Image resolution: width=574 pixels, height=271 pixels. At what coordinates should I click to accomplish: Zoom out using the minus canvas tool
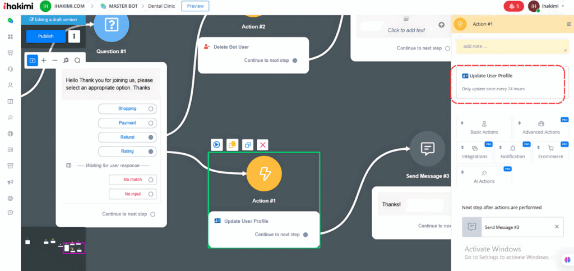(55, 60)
